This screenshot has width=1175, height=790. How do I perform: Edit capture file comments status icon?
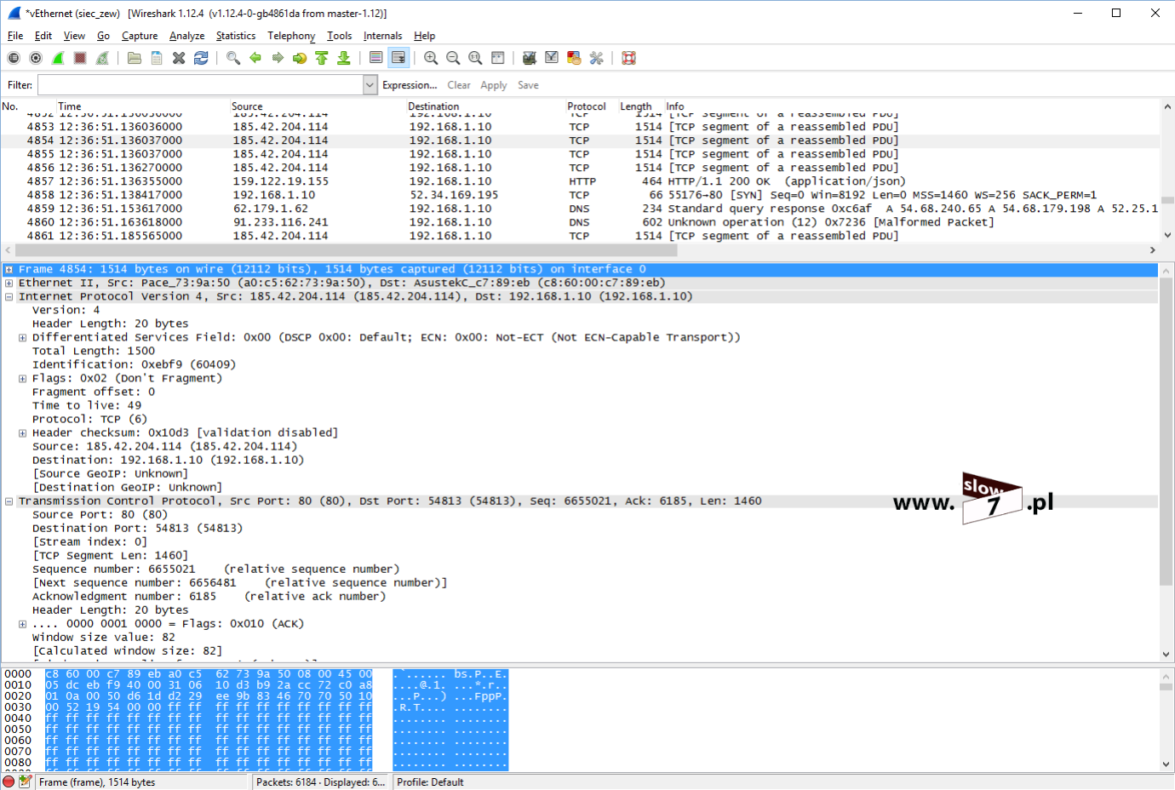click(25, 781)
